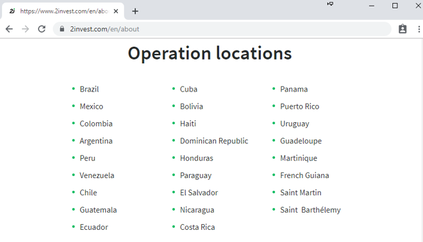Viewport: 423px width, 242px height.
Task: Click the Operation locations heading
Action: (210, 53)
